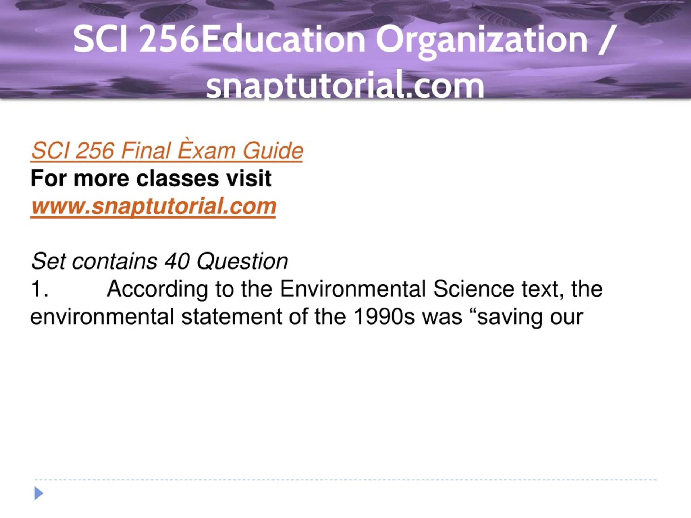Select the question number '1.'

click(40, 289)
